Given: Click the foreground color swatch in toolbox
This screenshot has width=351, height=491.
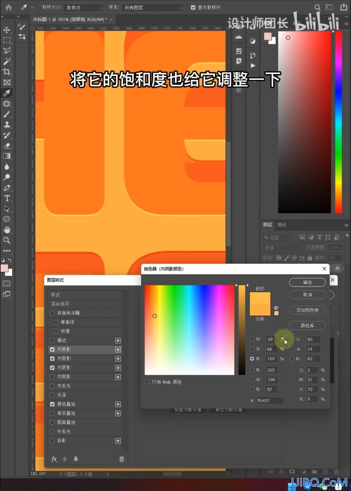Looking at the screenshot, I should pyautogui.click(x=5, y=269).
